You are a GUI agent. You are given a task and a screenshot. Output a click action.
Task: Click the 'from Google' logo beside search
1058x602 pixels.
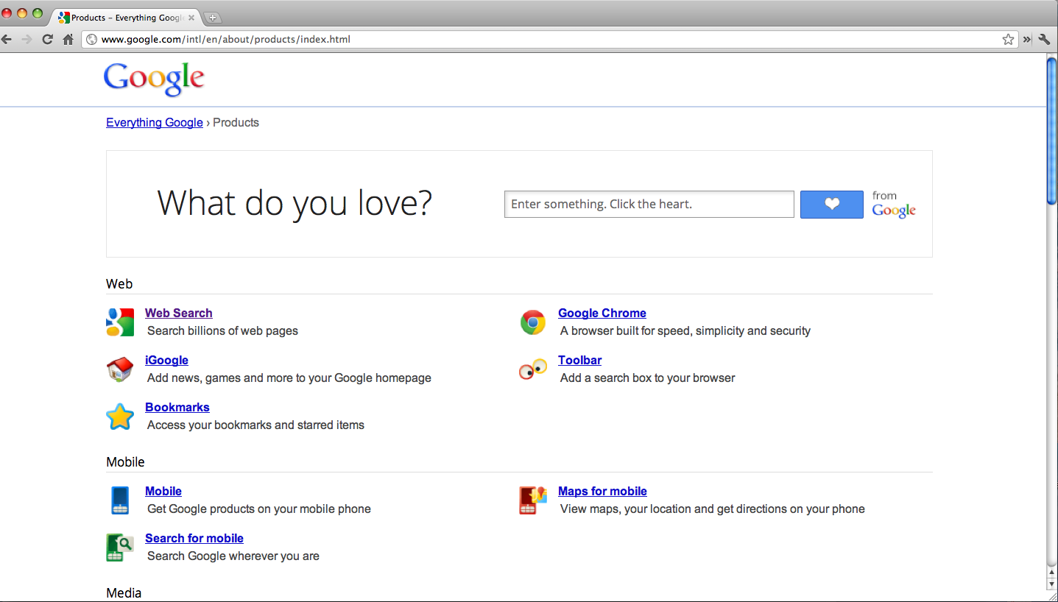894,205
